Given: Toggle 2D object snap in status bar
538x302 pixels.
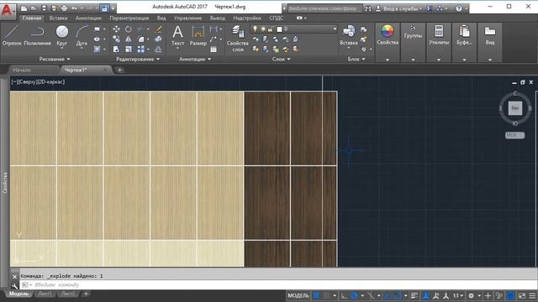Looking at the screenshot, I should [x=398, y=295].
